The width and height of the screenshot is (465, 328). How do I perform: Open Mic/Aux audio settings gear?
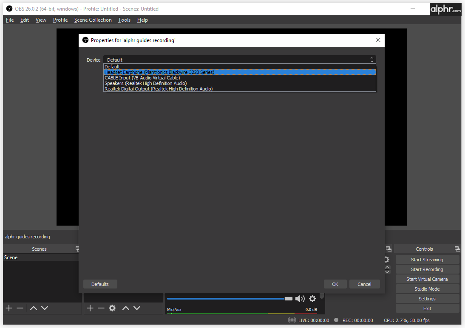(312, 299)
